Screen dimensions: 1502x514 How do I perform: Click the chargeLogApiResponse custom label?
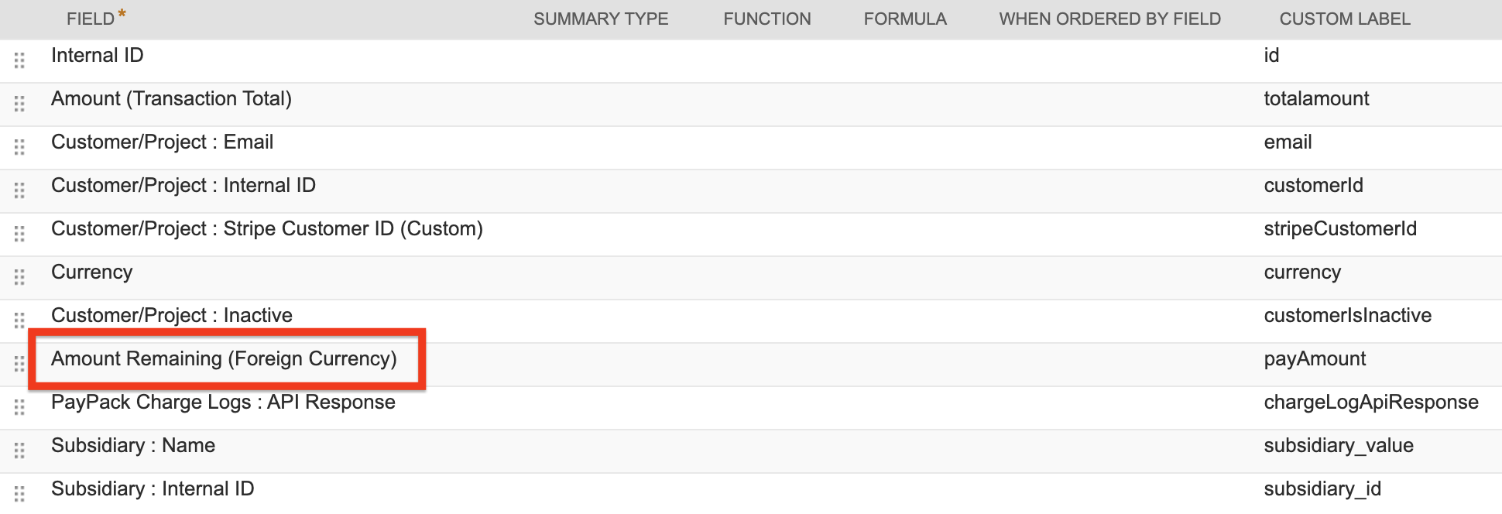(x=1371, y=402)
